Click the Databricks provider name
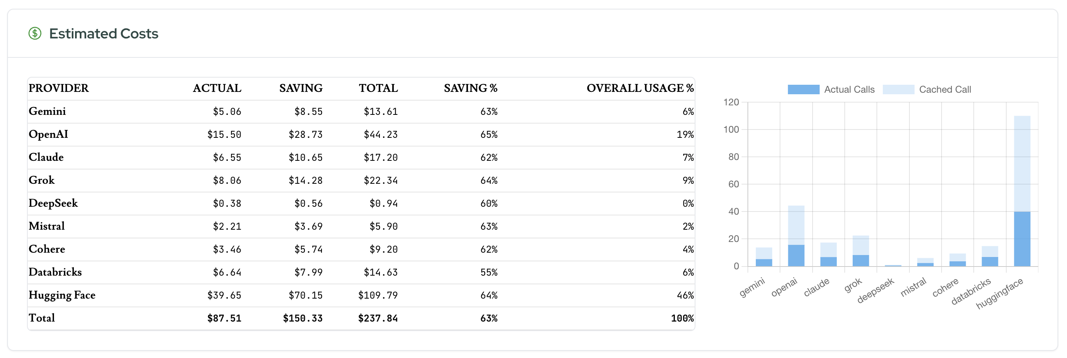Viewport: 1067px width, 358px height. coord(55,272)
